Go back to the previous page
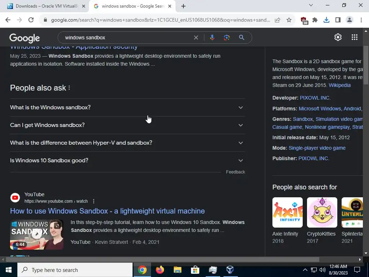This screenshot has height=277, width=369. tap(8, 20)
